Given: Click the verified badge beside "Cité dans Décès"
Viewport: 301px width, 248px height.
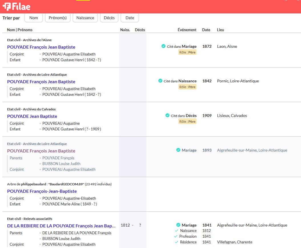Looking at the screenshot, I should [x=167, y=116].
